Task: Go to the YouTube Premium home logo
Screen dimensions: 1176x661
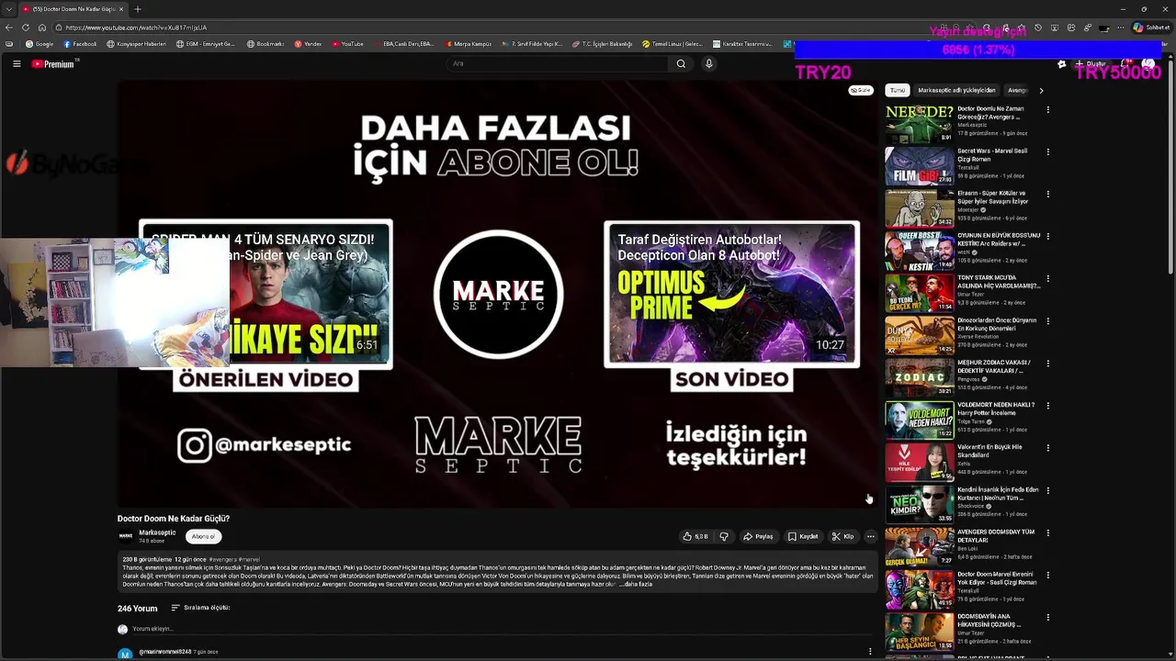Action: pos(52,64)
